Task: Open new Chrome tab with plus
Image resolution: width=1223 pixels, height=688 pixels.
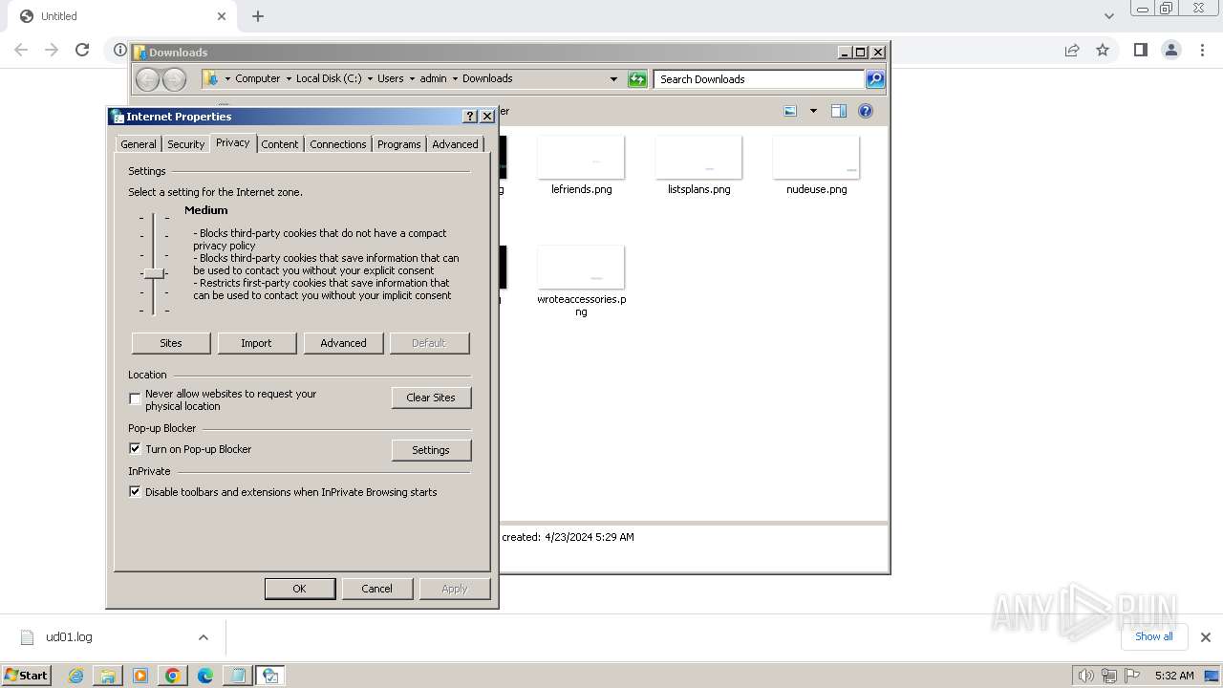Action: [x=258, y=16]
